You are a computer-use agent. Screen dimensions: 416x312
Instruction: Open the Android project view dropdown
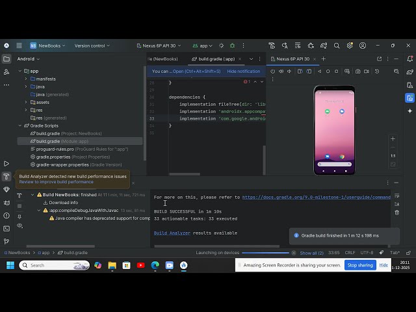pyautogui.click(x=29, y=59)
